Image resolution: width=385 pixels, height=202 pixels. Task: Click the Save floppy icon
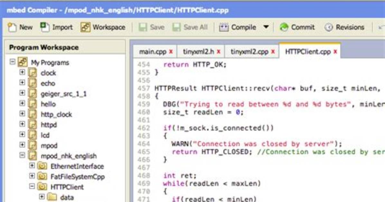coord(143,27)
